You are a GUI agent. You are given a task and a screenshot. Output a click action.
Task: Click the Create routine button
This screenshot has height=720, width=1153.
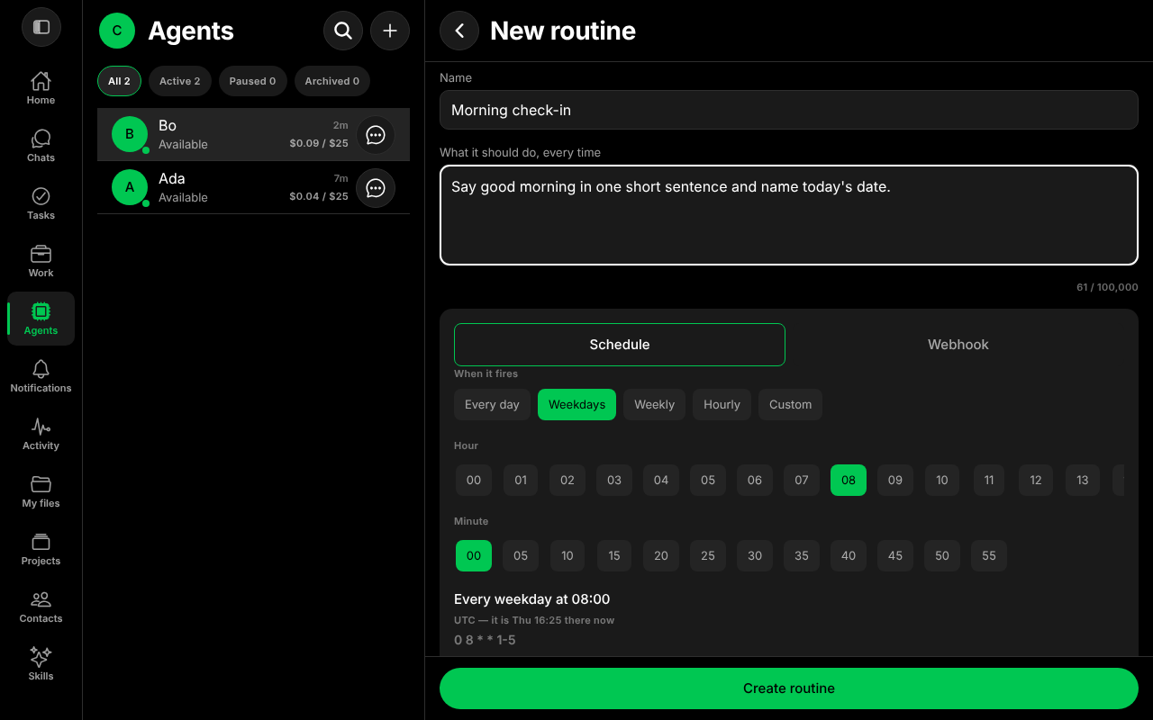coord(789,688)
